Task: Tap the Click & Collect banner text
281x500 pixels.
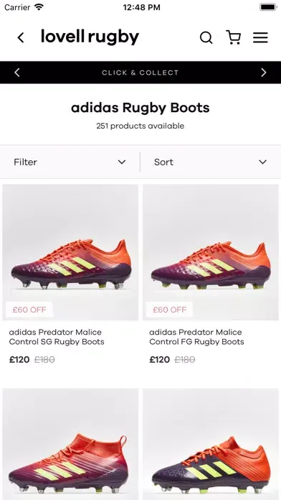Action: click(x=140, y=73)
